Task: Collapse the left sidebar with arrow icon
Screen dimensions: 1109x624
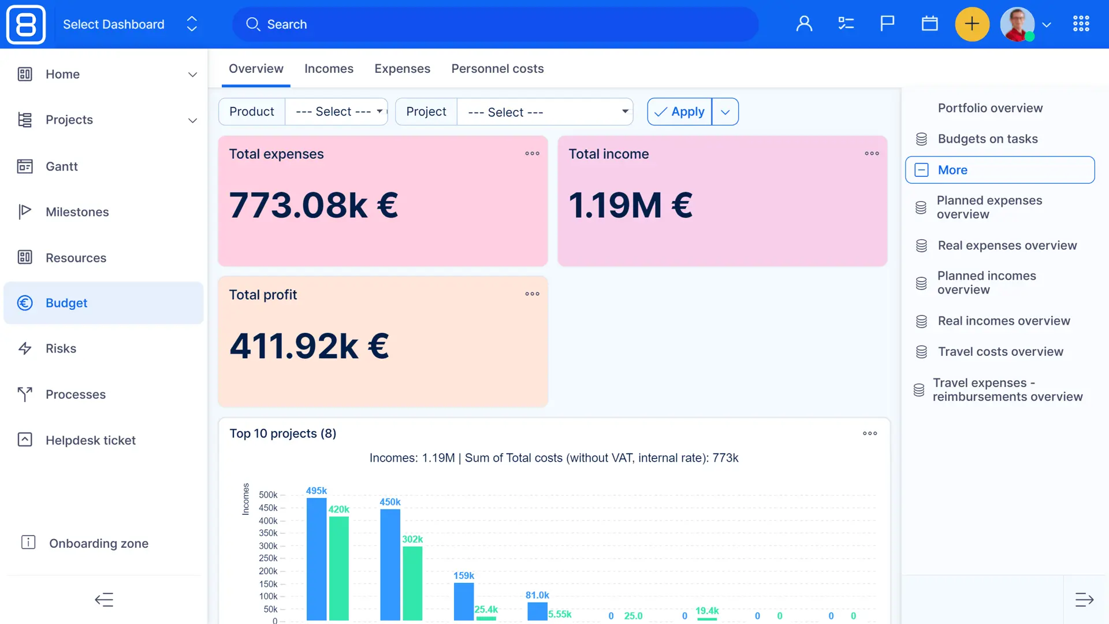Action: pos(104,600)
